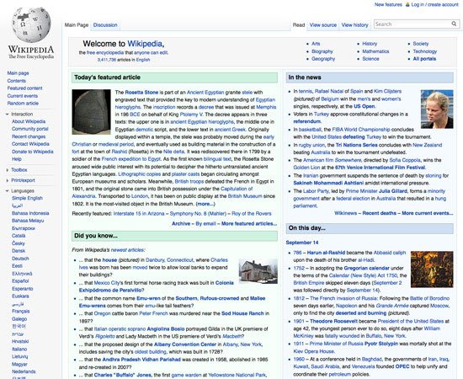
Task: Switch to Español language
Action: (20, 281)
